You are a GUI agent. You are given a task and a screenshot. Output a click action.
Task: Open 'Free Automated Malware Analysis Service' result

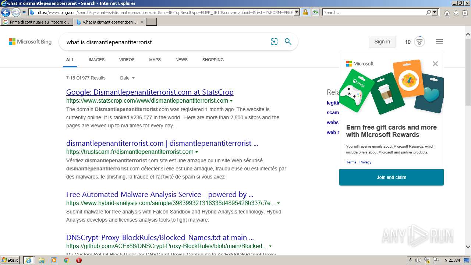[160, 194]
